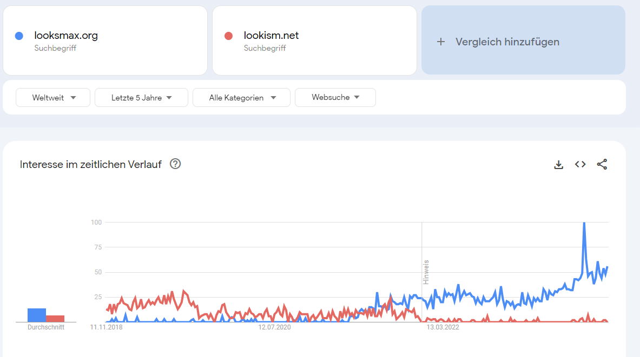Click the 13.03.2022 date label on axis
This screenshot has width=640, height=357.
(x=443, y=327)
